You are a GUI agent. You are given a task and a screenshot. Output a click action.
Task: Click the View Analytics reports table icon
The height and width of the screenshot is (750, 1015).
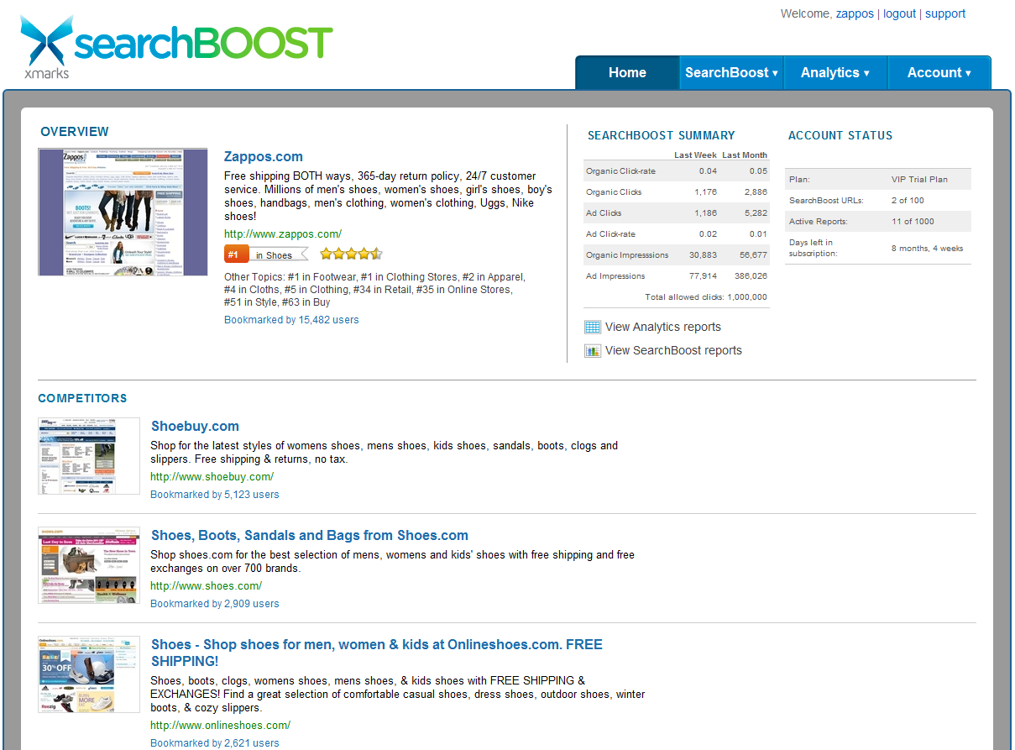point(593,328)
